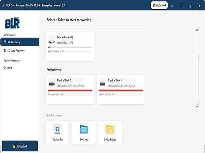Click the Activated button at top right
The height and width of the screenshot is (153, 205).
coord(159,5)
